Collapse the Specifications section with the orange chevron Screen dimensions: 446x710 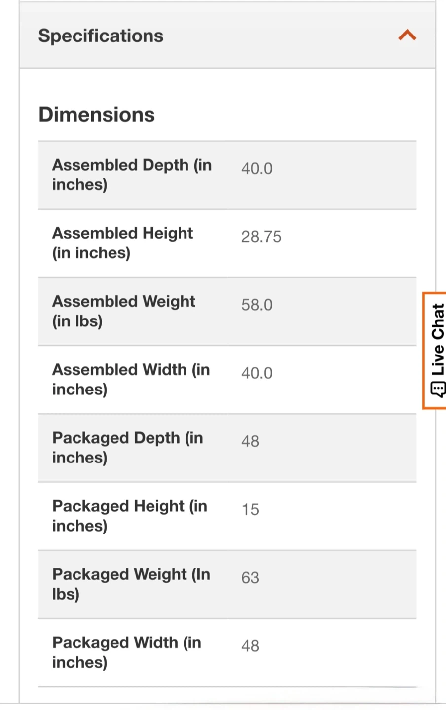pyautogui.click(x=407, y=35)
